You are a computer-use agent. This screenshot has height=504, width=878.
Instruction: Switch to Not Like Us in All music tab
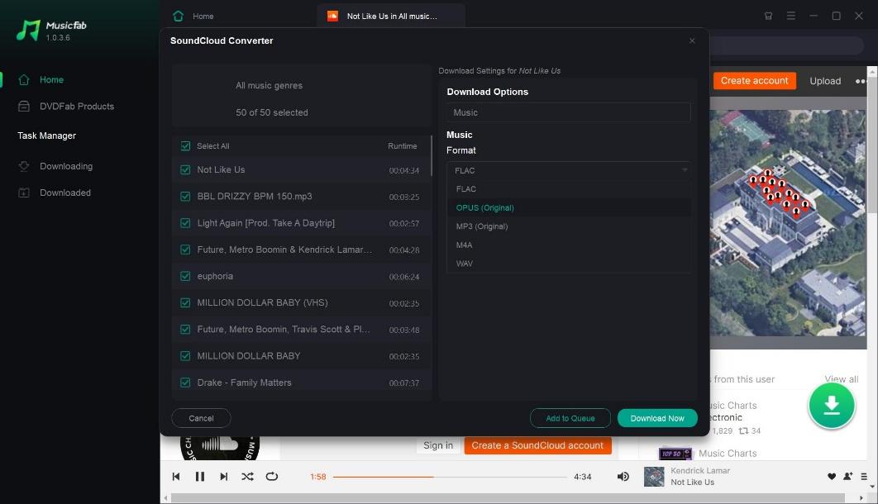(391, 17)
